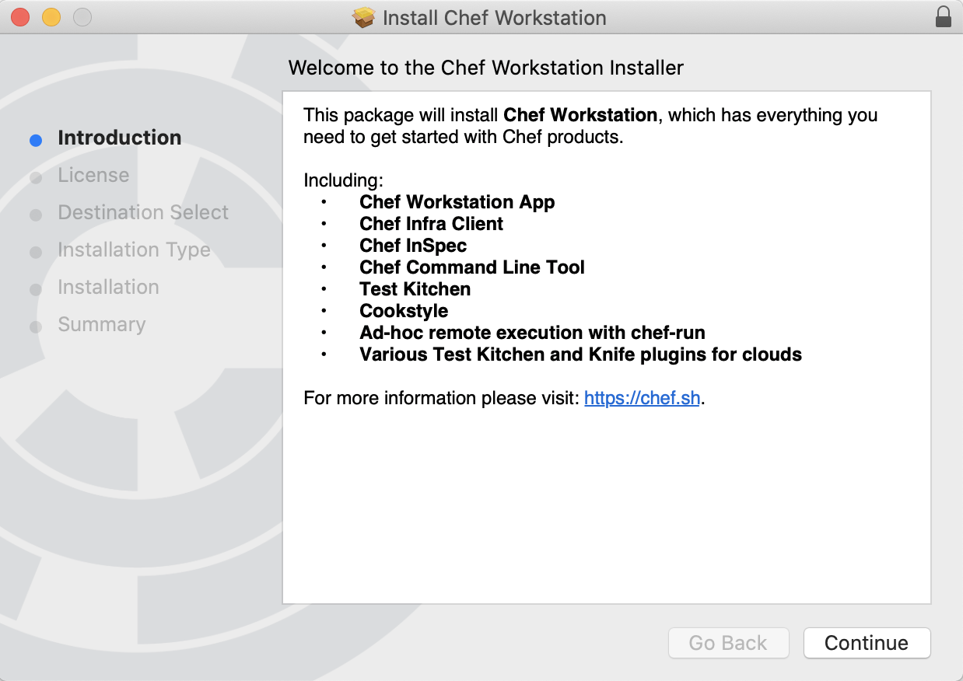The width and height of the screenshot is (963, 681).
Task: Click the disabled Go Back button
Action: pos(728,643)
